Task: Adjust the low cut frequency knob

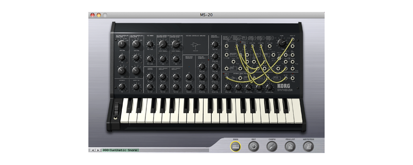Action: 239,87
